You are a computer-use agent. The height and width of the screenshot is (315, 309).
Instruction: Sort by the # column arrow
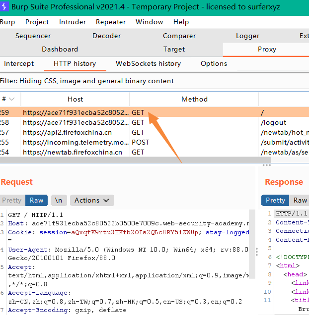(x=12, y=99)
